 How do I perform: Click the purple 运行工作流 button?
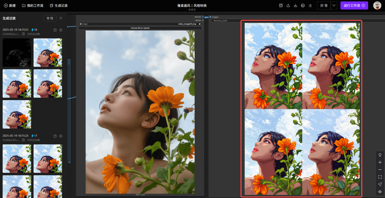point(354,6)
